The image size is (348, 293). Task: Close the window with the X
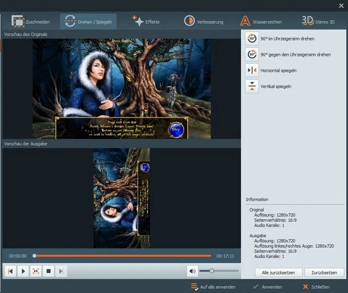click(342, 5)
